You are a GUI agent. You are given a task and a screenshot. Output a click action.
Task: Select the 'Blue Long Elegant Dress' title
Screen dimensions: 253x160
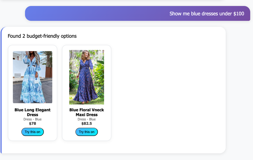32,112
